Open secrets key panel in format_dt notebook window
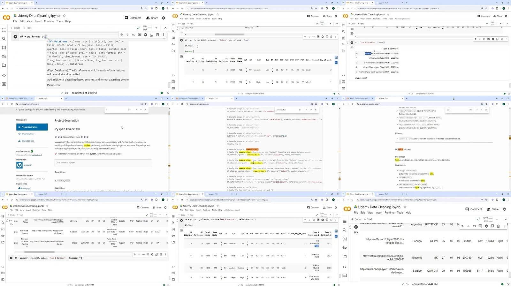 (4, 57)
